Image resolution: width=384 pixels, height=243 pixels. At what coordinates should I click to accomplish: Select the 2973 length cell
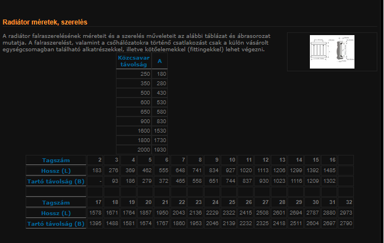[346, 213]
